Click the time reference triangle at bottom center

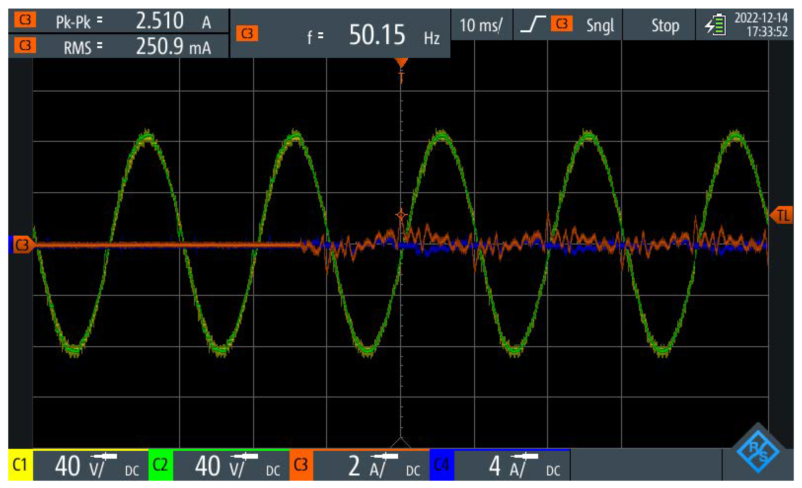pyautogui.click(x=401, y=442)
